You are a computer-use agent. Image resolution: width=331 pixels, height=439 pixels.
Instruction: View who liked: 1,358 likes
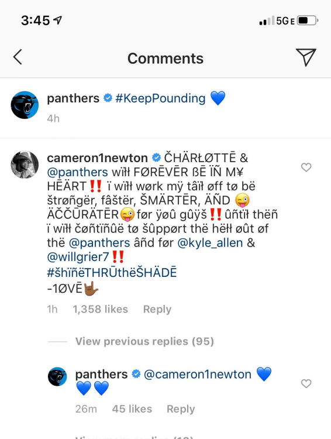pyautogui.click(x=100, y=309)
